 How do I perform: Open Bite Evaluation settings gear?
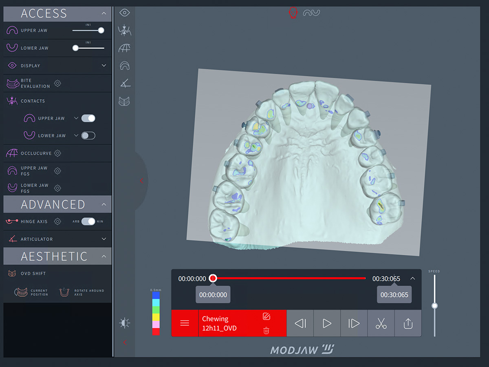click(x=57, y=83)
